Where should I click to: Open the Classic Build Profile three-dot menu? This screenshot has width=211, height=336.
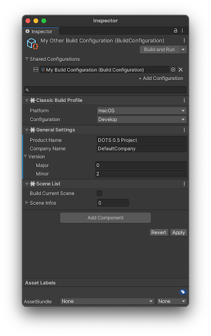tap(184, 101)
